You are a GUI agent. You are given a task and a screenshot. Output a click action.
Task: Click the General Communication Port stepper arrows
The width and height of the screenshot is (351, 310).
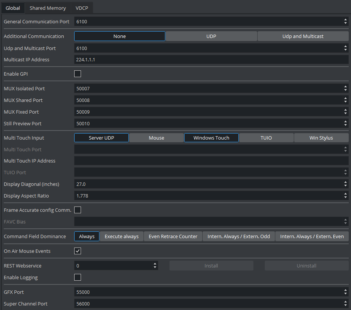[346, 21]
